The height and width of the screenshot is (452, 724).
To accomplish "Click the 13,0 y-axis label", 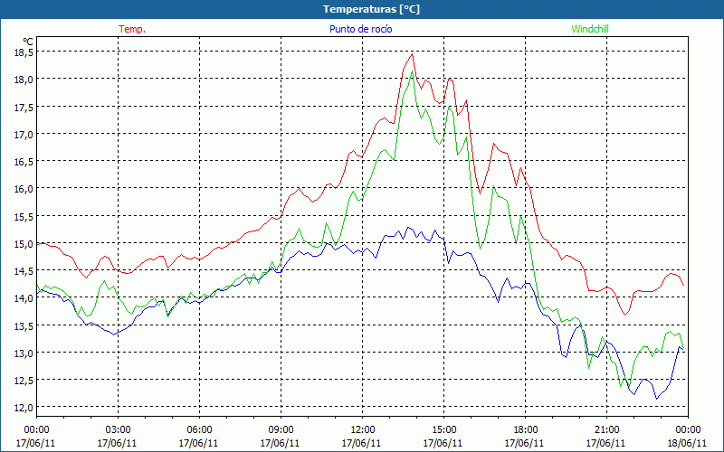I will pyautogui.click(x=24, y=353).
